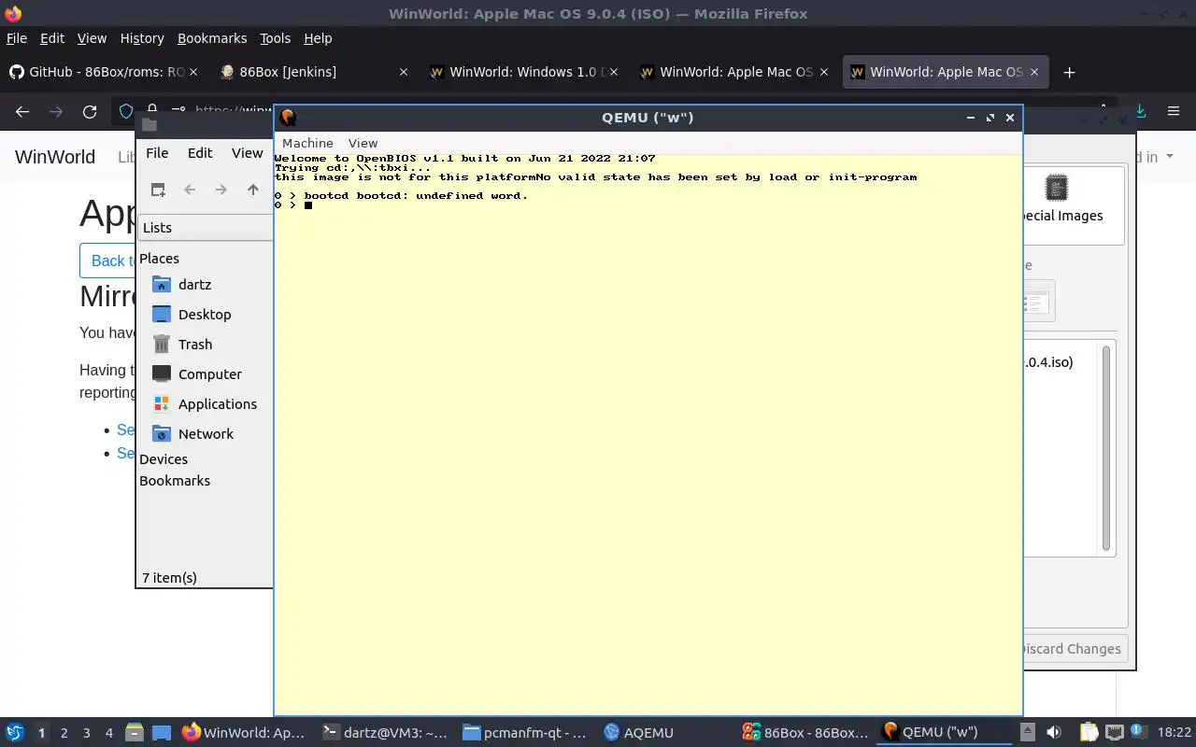
Task: Open a new Firefox tab
Action: coord(1070,72)
